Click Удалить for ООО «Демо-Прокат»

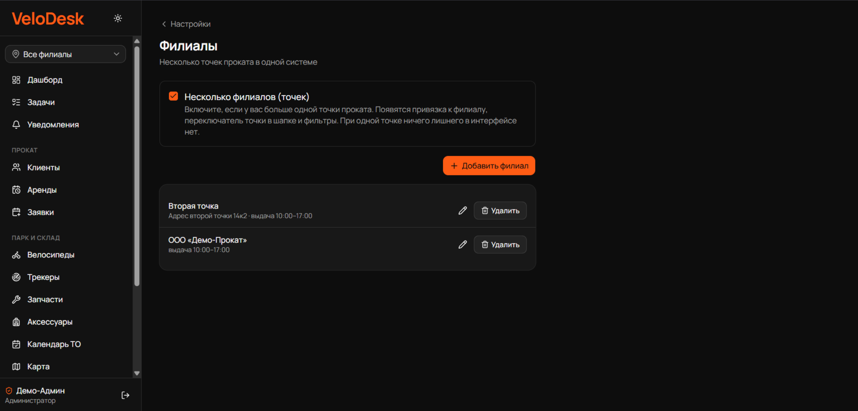(x=500, y=245)
